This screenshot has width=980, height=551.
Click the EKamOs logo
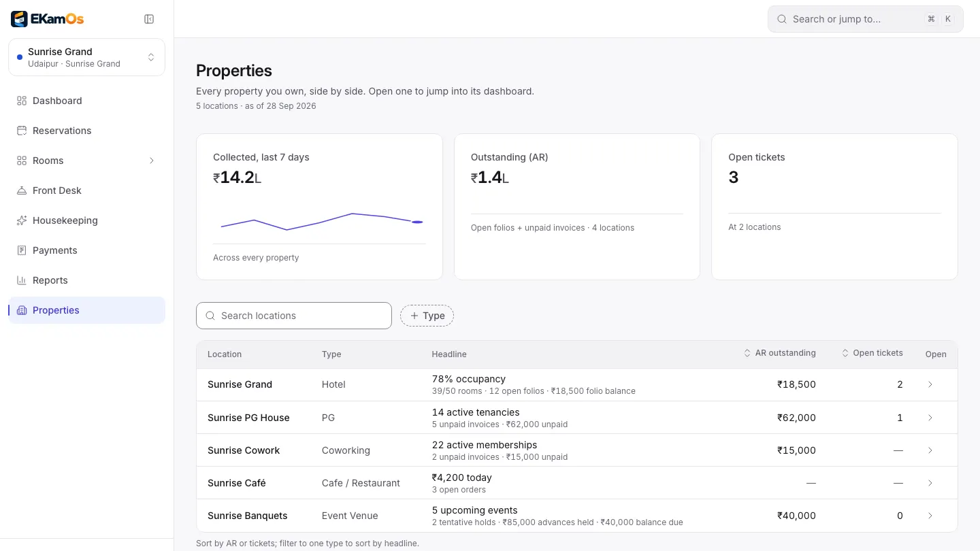(48, 19)
